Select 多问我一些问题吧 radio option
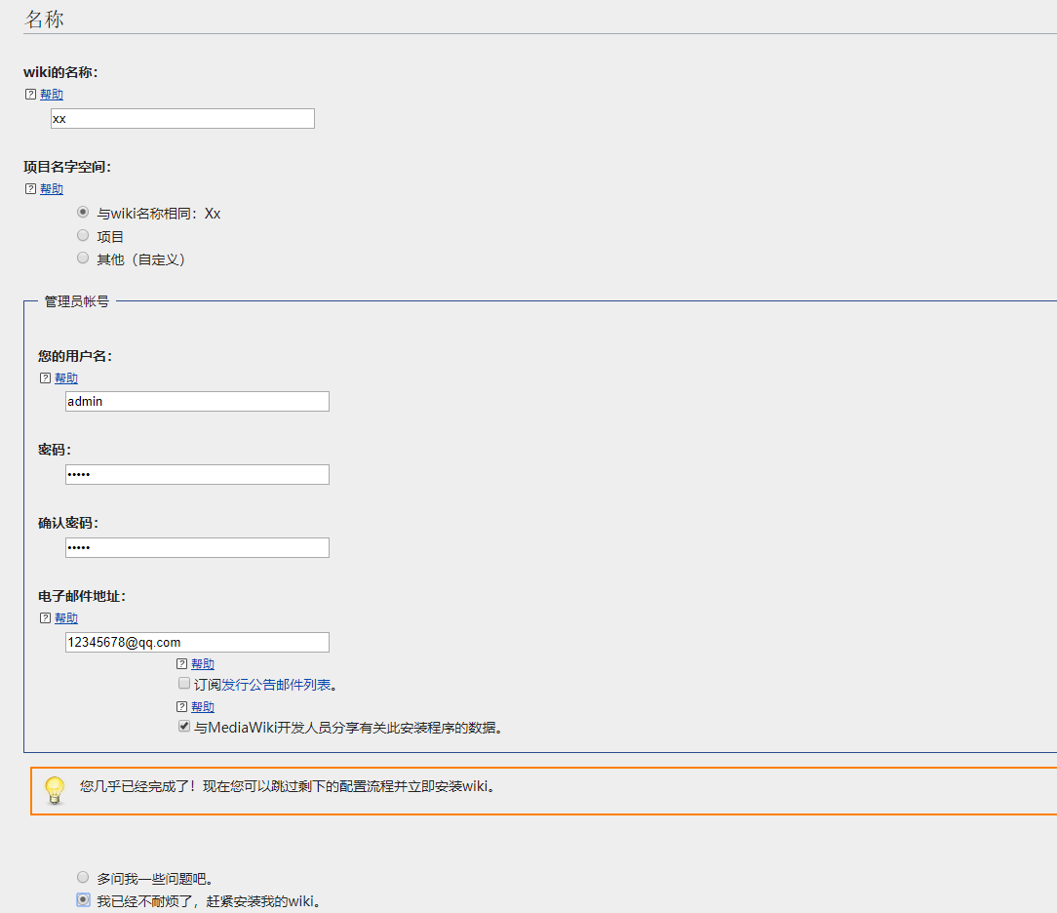Image resolution: width=1057 pixels, height=913 pixels. [83, 877]
